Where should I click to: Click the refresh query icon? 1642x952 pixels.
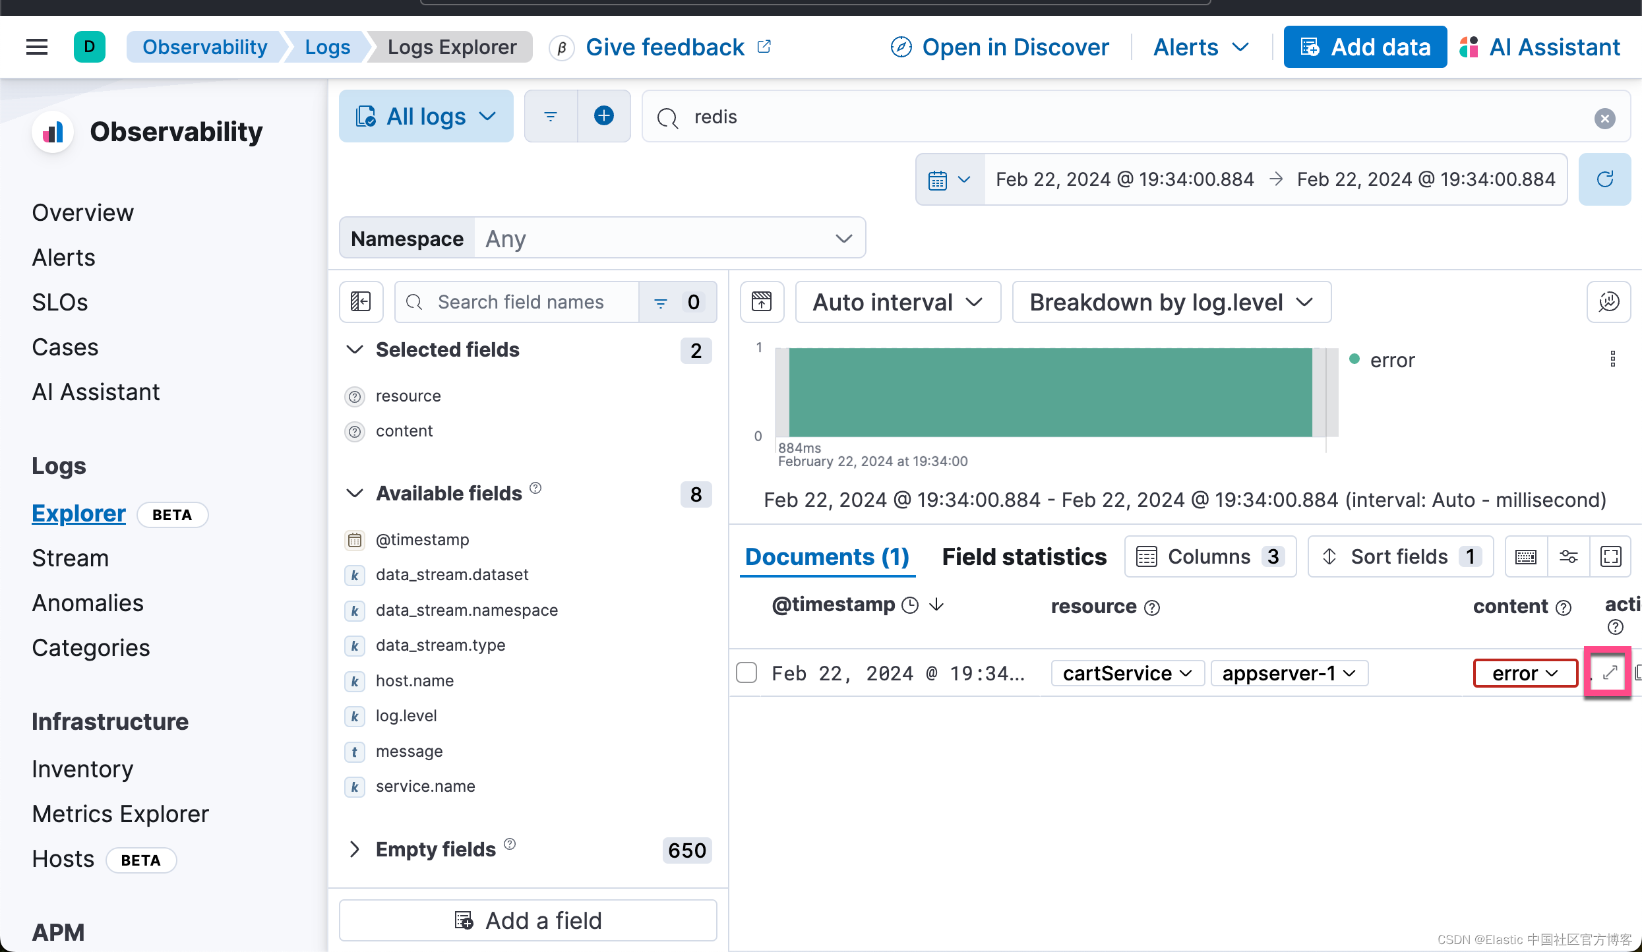1605,179
